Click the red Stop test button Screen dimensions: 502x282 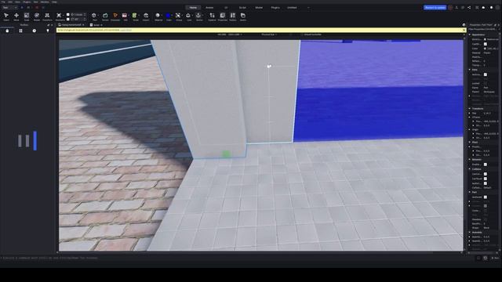37,7
